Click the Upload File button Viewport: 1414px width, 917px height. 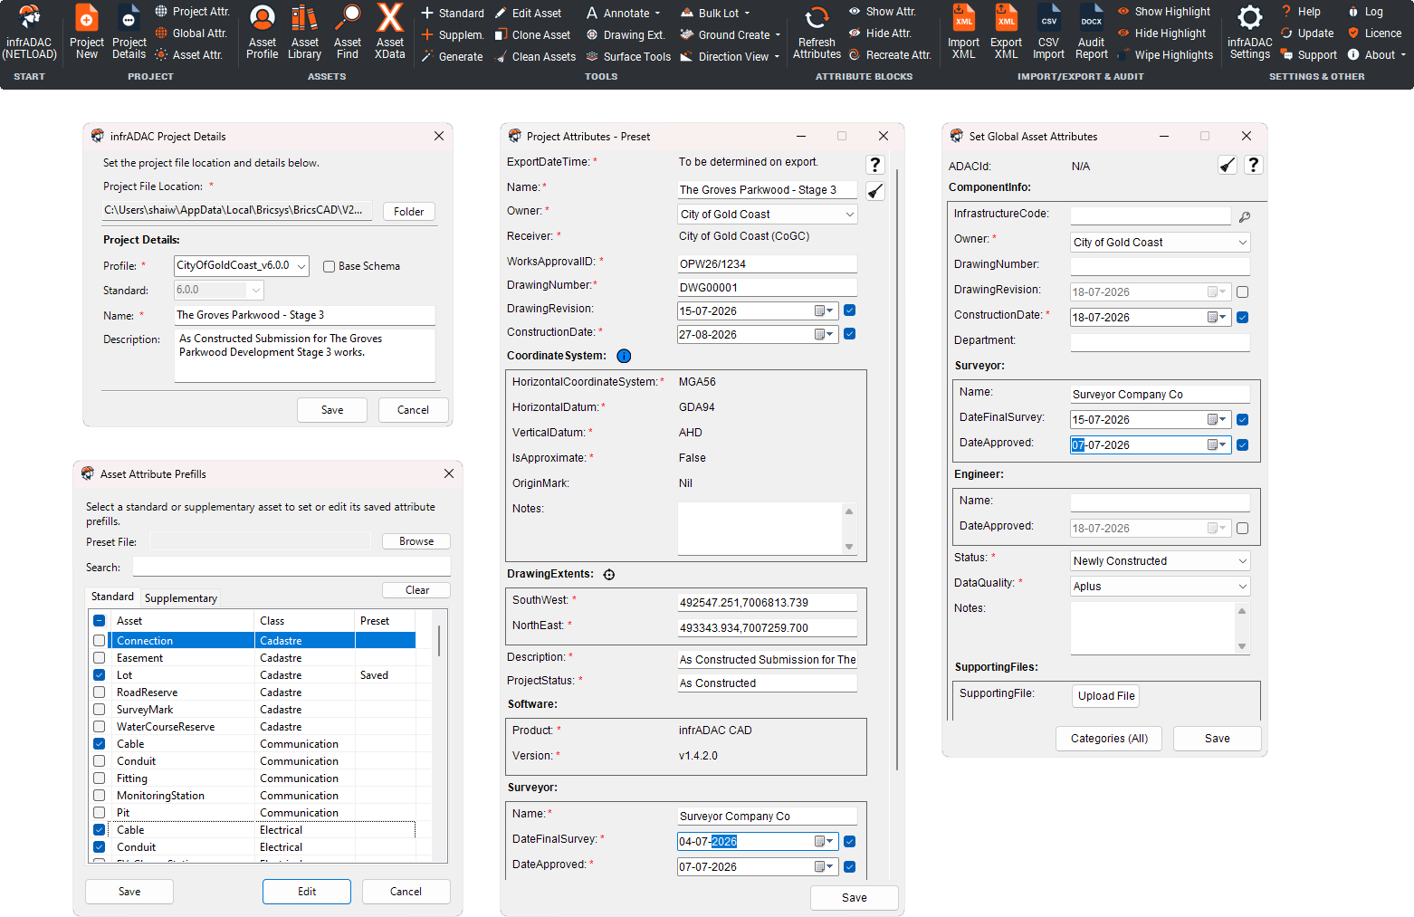click(1106, 696)
